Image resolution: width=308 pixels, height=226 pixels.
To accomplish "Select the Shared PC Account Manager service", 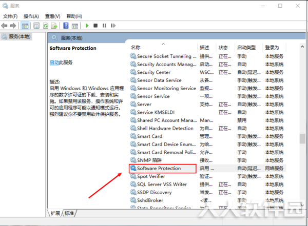I will pos(207,120).
